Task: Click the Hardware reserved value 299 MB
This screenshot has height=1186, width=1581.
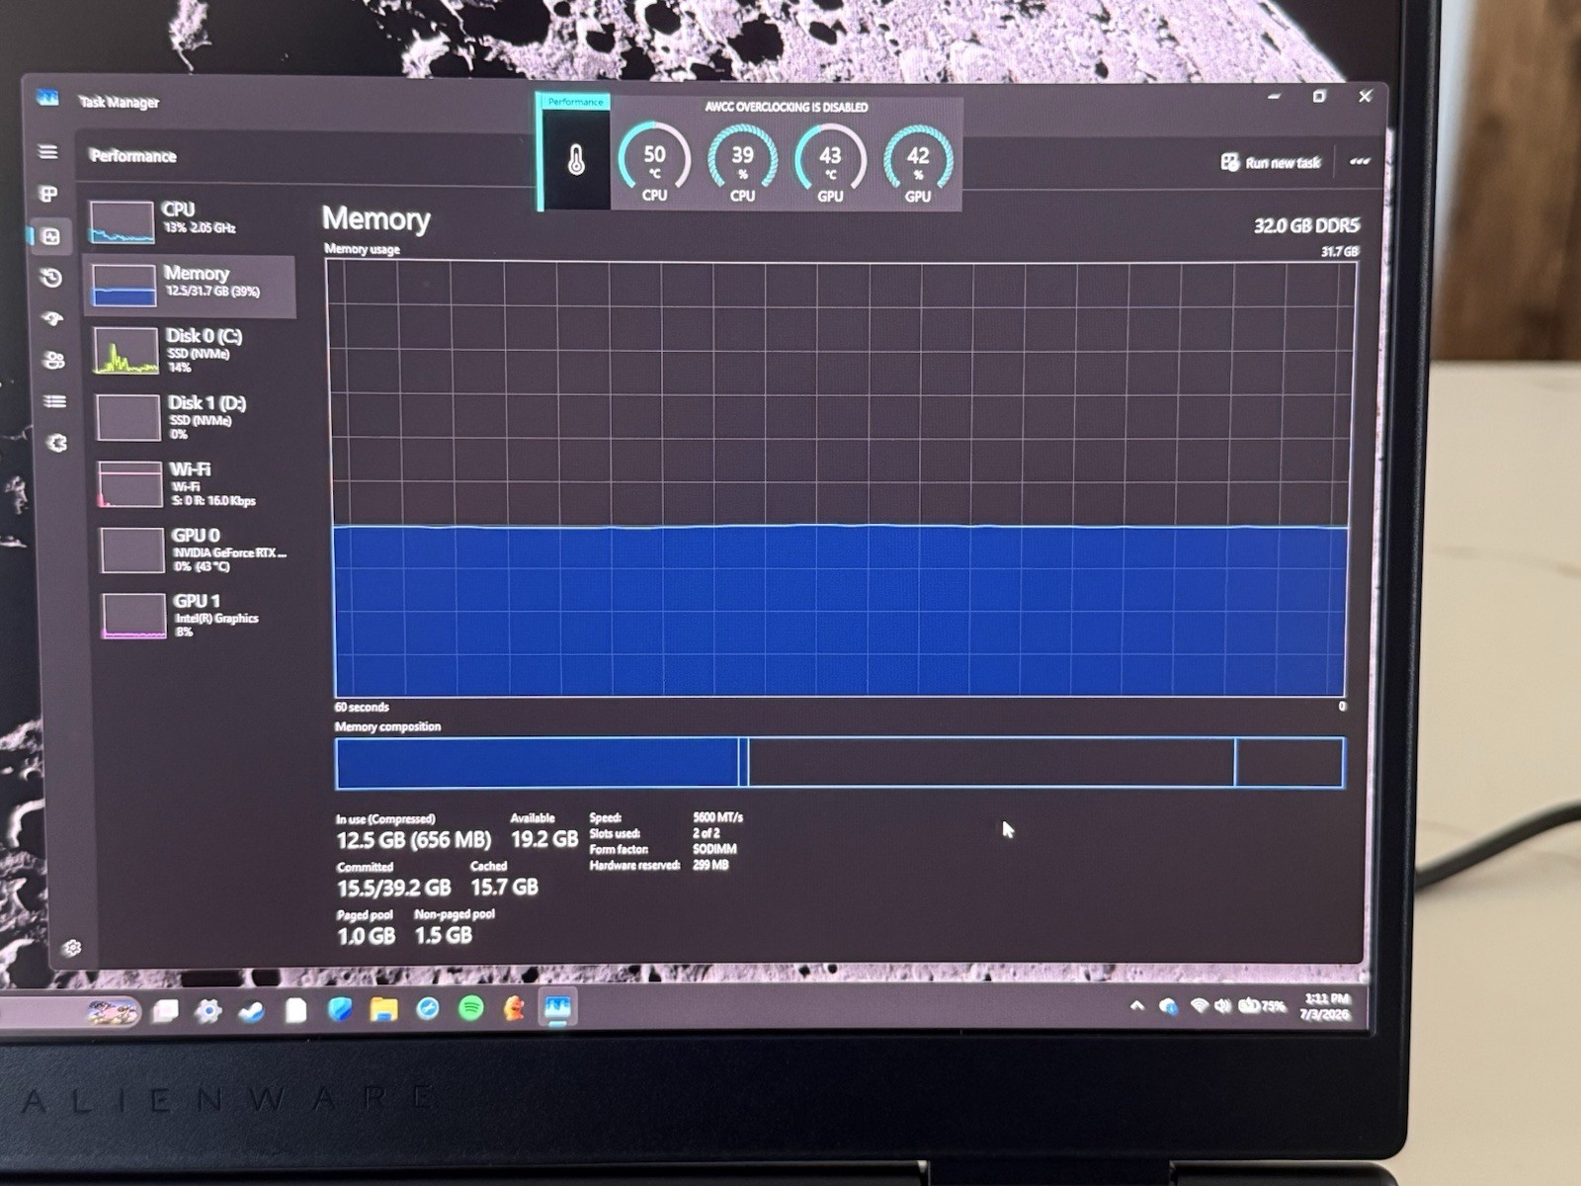Action: pyautogui.click(x=710, y=865)
